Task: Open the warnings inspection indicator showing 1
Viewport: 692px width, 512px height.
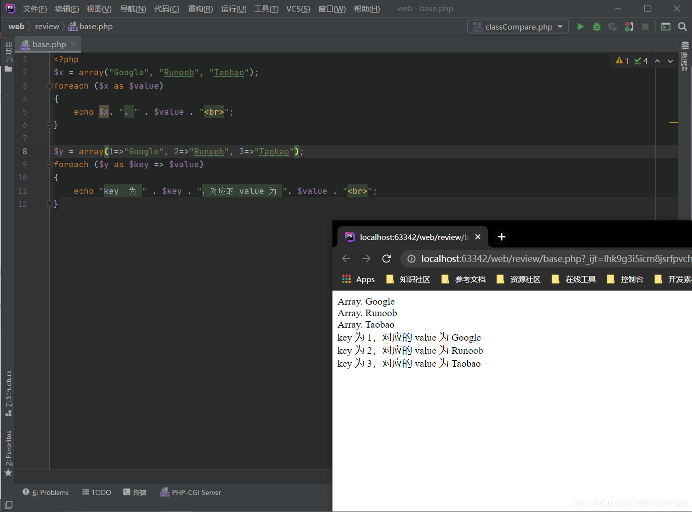Action: coord(622,61)
